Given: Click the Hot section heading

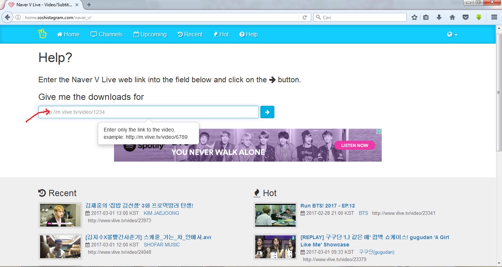Looking at the screenshot, I should coord(265,193).
